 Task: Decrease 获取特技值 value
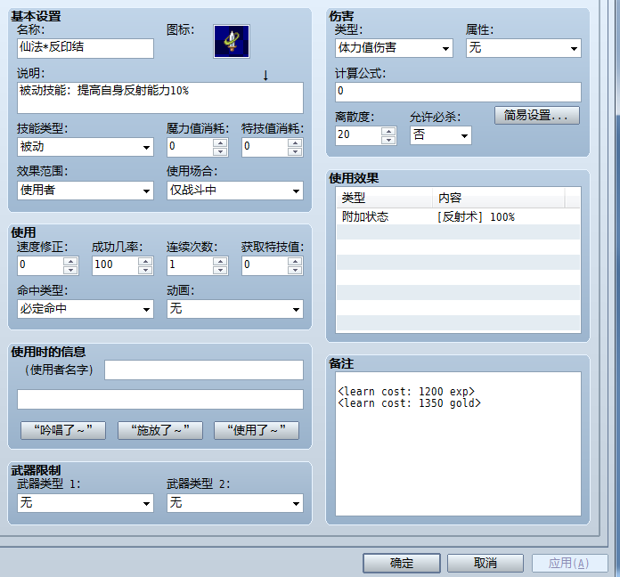coord(295,270)
